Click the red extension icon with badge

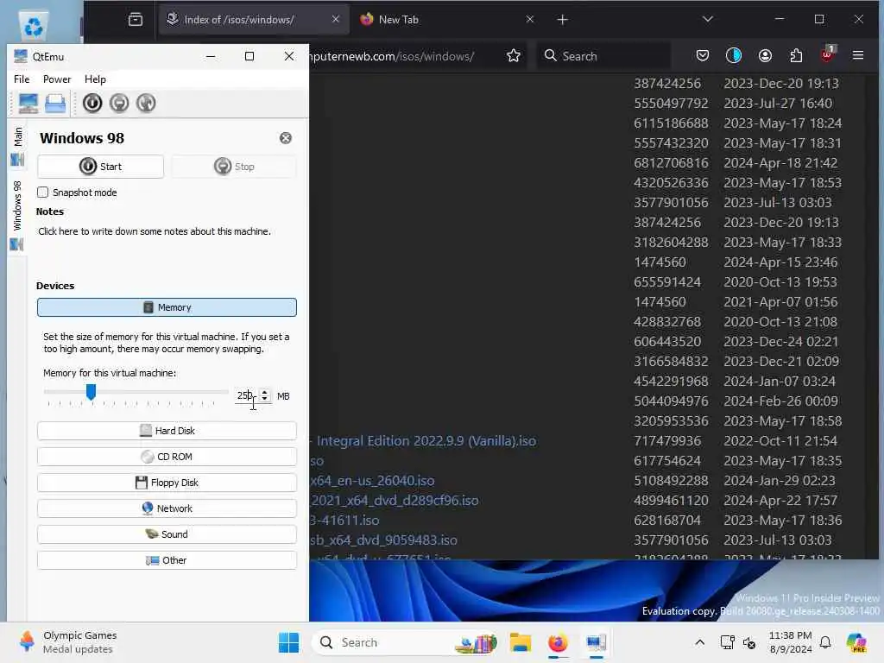pos(827,54)
